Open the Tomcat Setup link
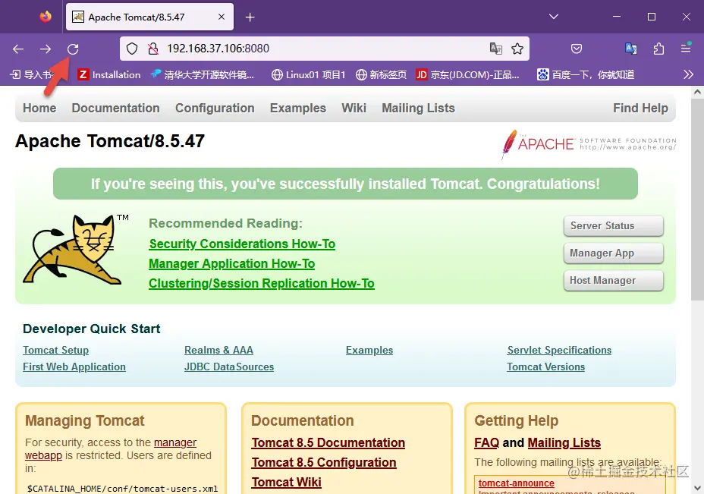Image resolution: width=704 pixels, height=494 pixels. [55, 350]
